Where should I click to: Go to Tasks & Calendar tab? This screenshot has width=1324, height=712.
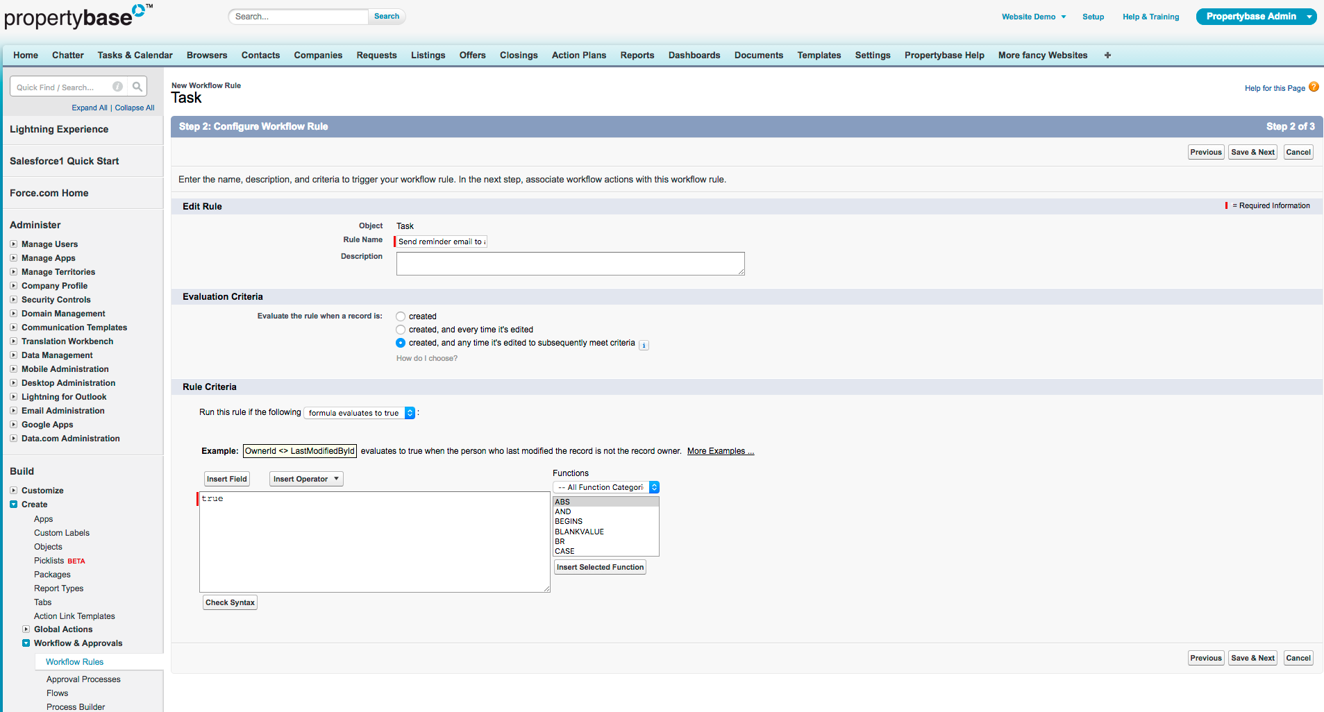(x=135, y=56)
